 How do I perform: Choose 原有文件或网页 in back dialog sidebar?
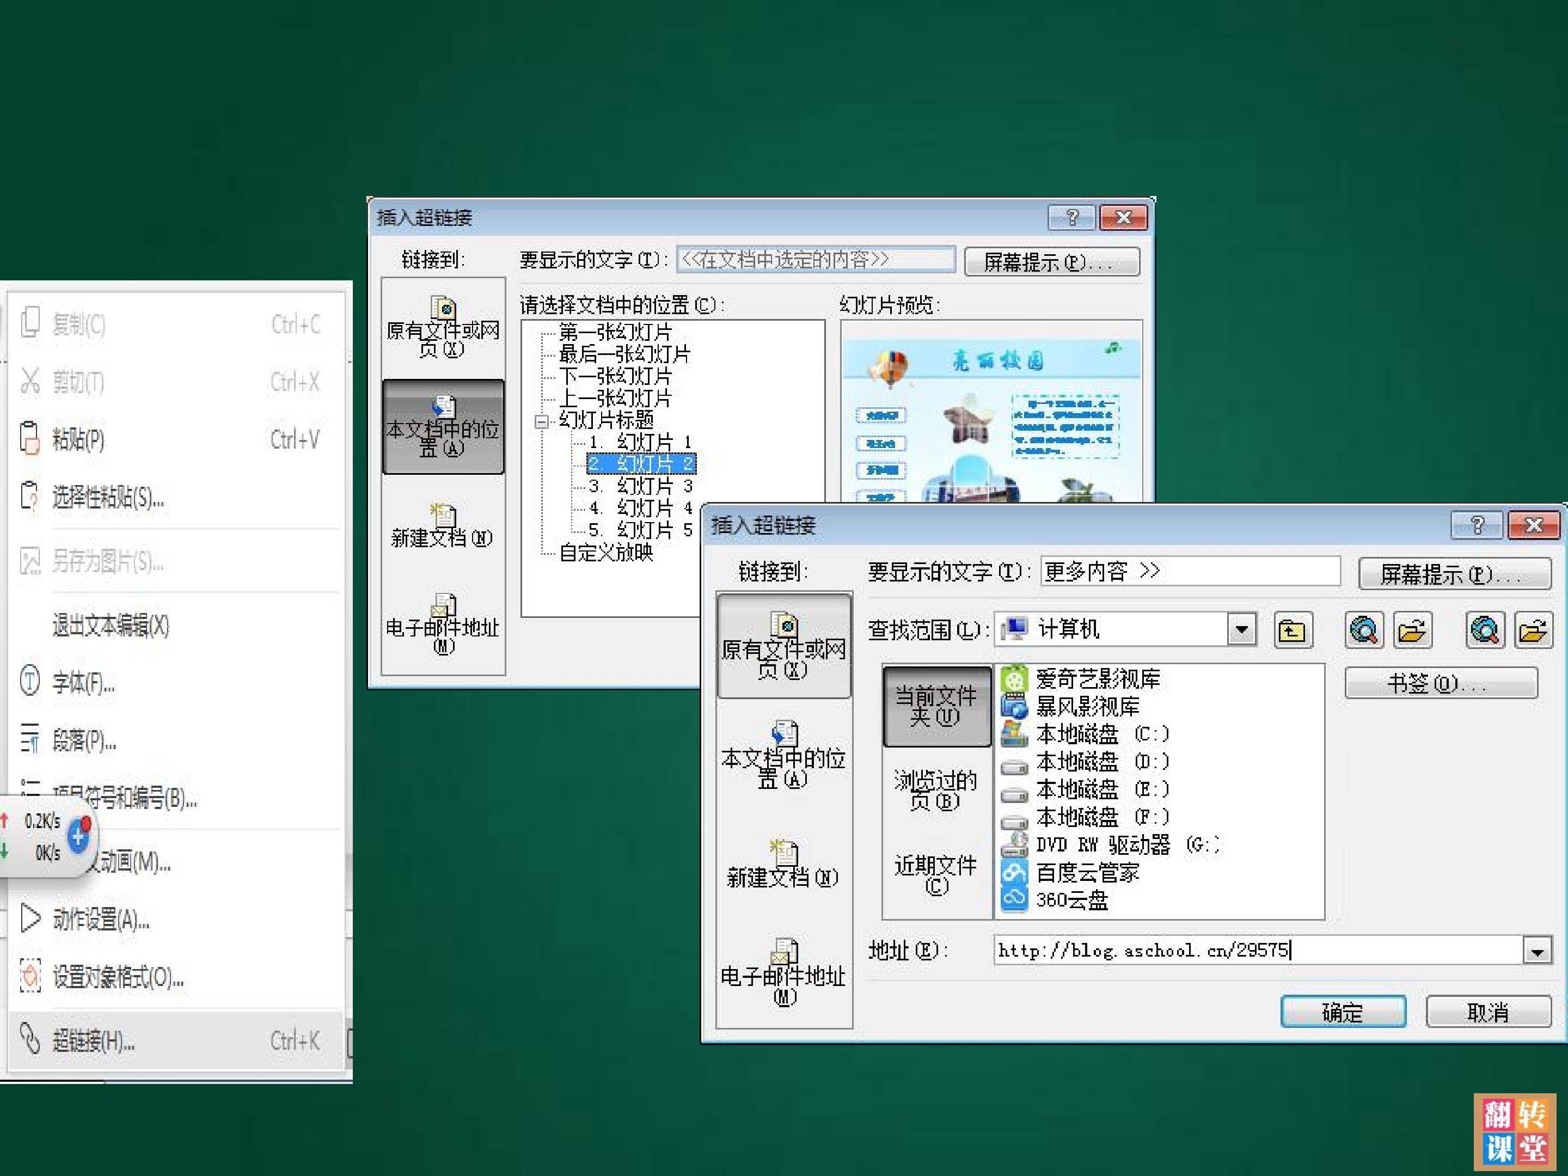coord(443,327)
